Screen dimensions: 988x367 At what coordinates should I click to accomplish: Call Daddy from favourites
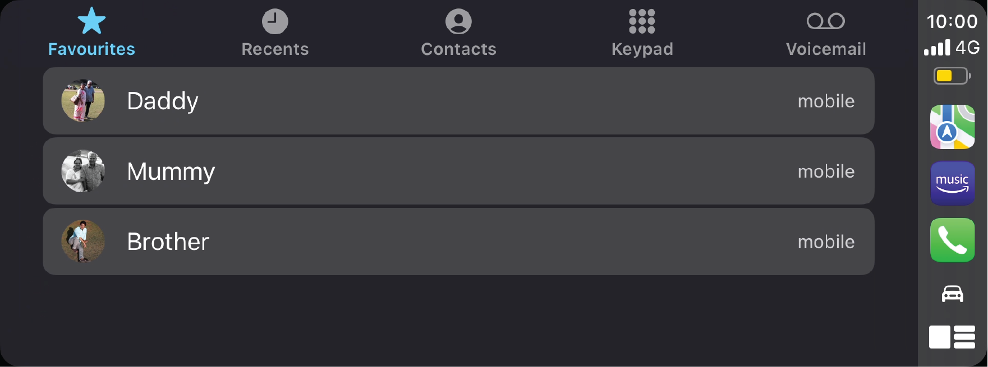point(458,101)
